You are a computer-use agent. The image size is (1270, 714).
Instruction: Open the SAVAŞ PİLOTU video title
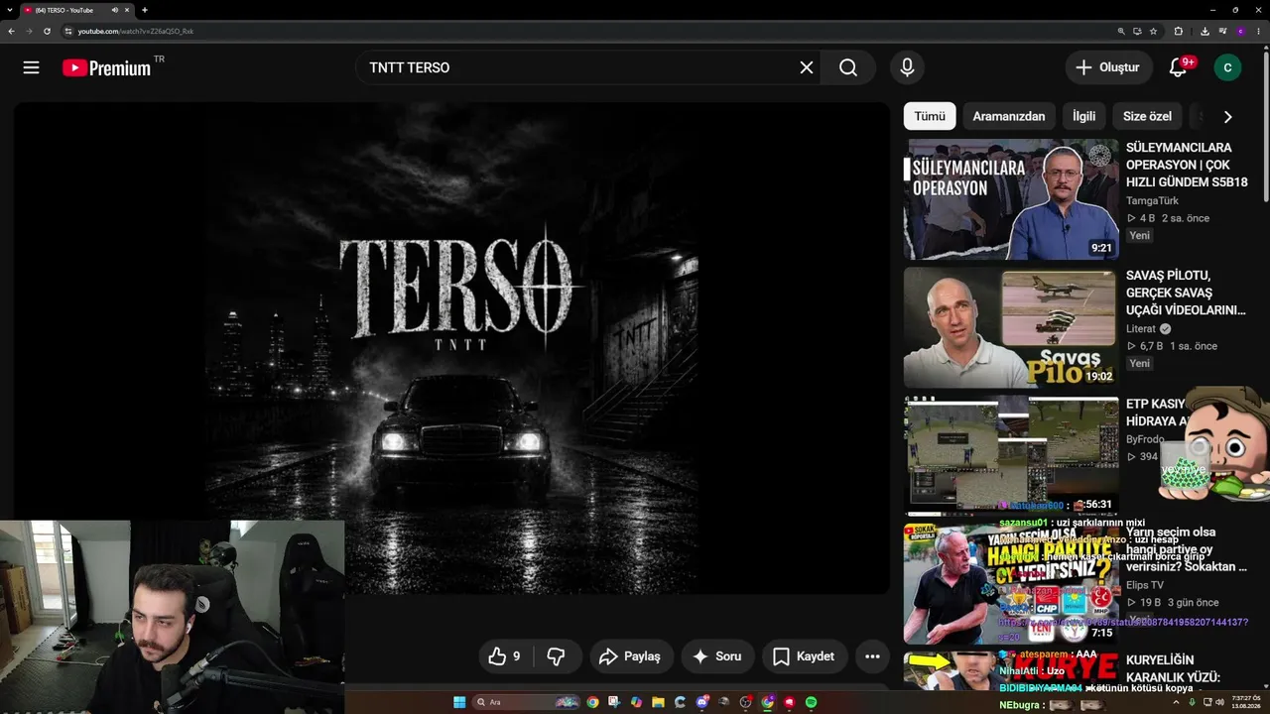1186,293
